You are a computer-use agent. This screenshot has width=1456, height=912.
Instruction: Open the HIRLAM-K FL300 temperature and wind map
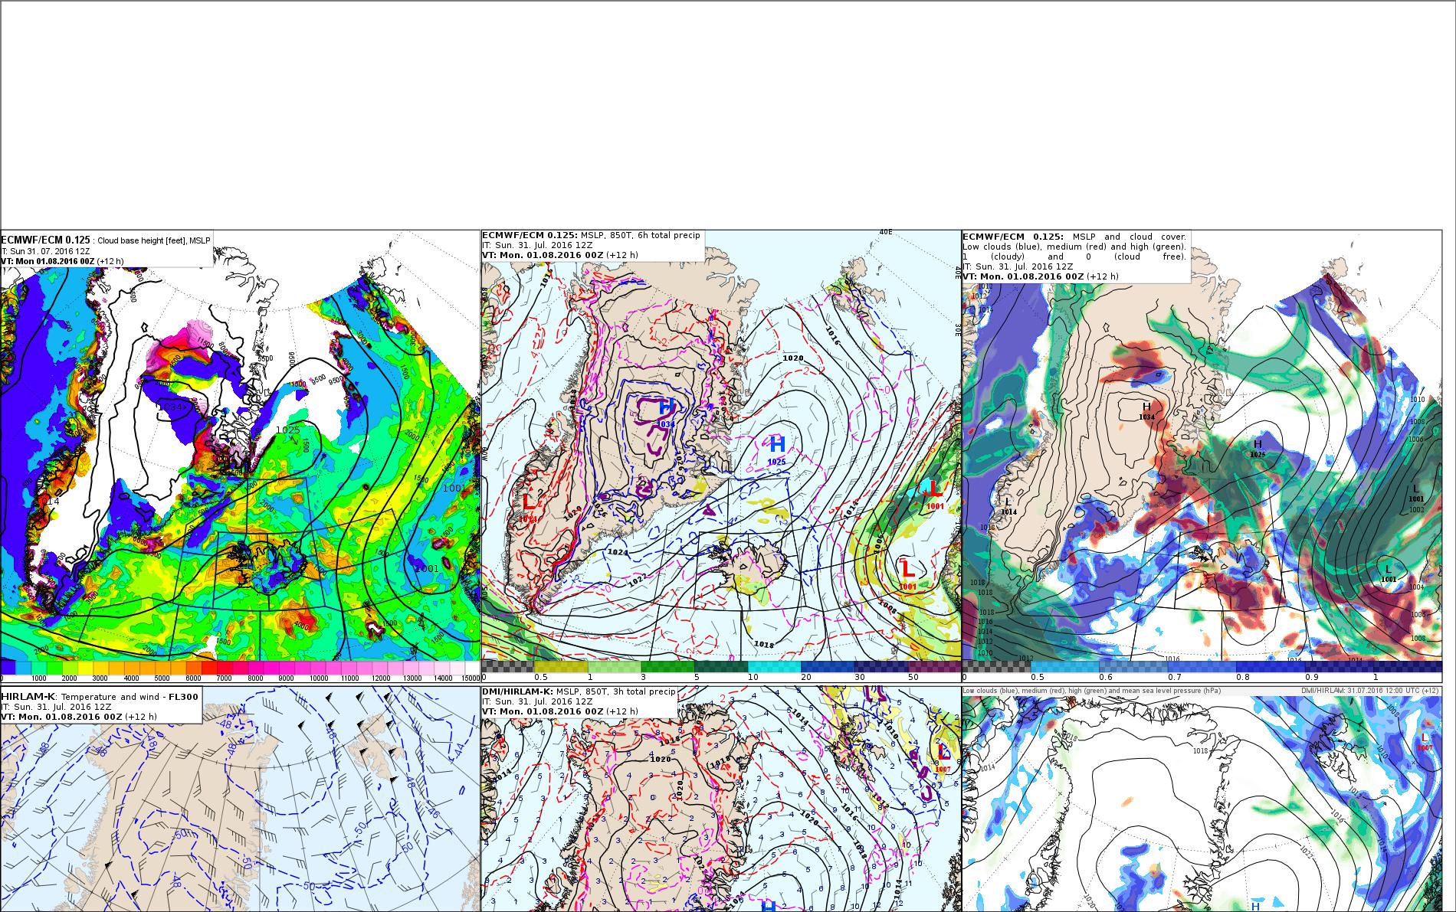pyautogui.click(x=240, y=799)
